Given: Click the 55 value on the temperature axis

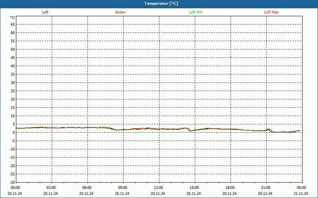Looking at the screenshot, I should click(13, 41).
